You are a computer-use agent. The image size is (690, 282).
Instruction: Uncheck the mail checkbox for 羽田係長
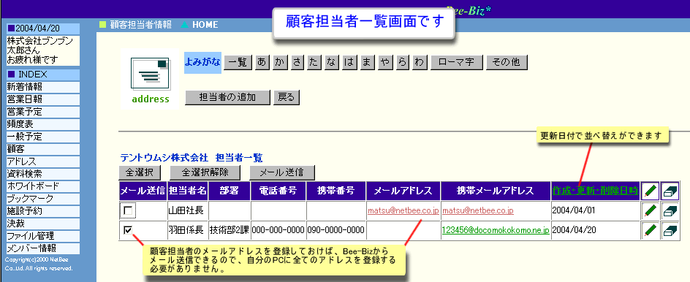click(128, 230)
